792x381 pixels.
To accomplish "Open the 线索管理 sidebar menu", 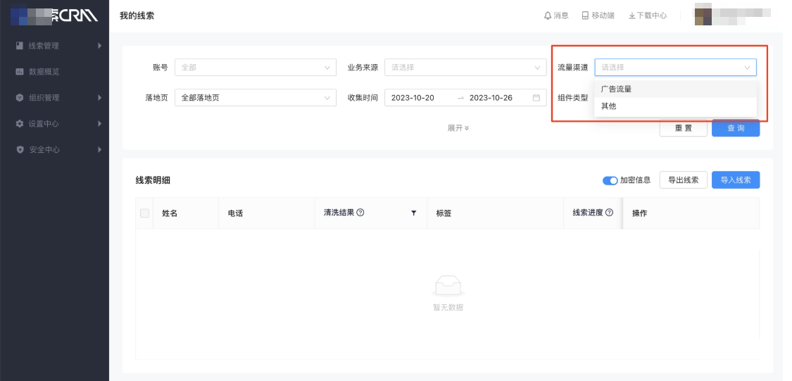I will click(54, 46).
